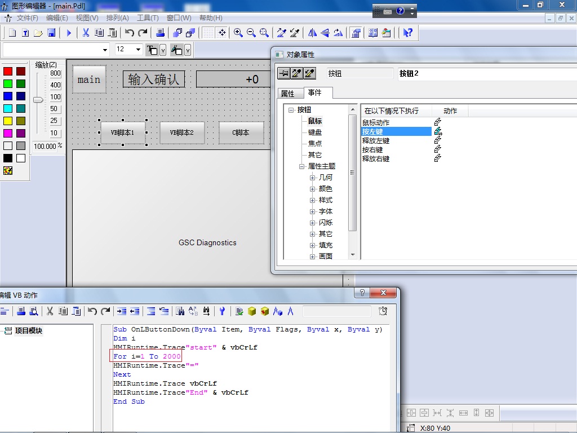Zoom in with the magnifier plus icon
The image size is (577, 433).
pos(238,33)
